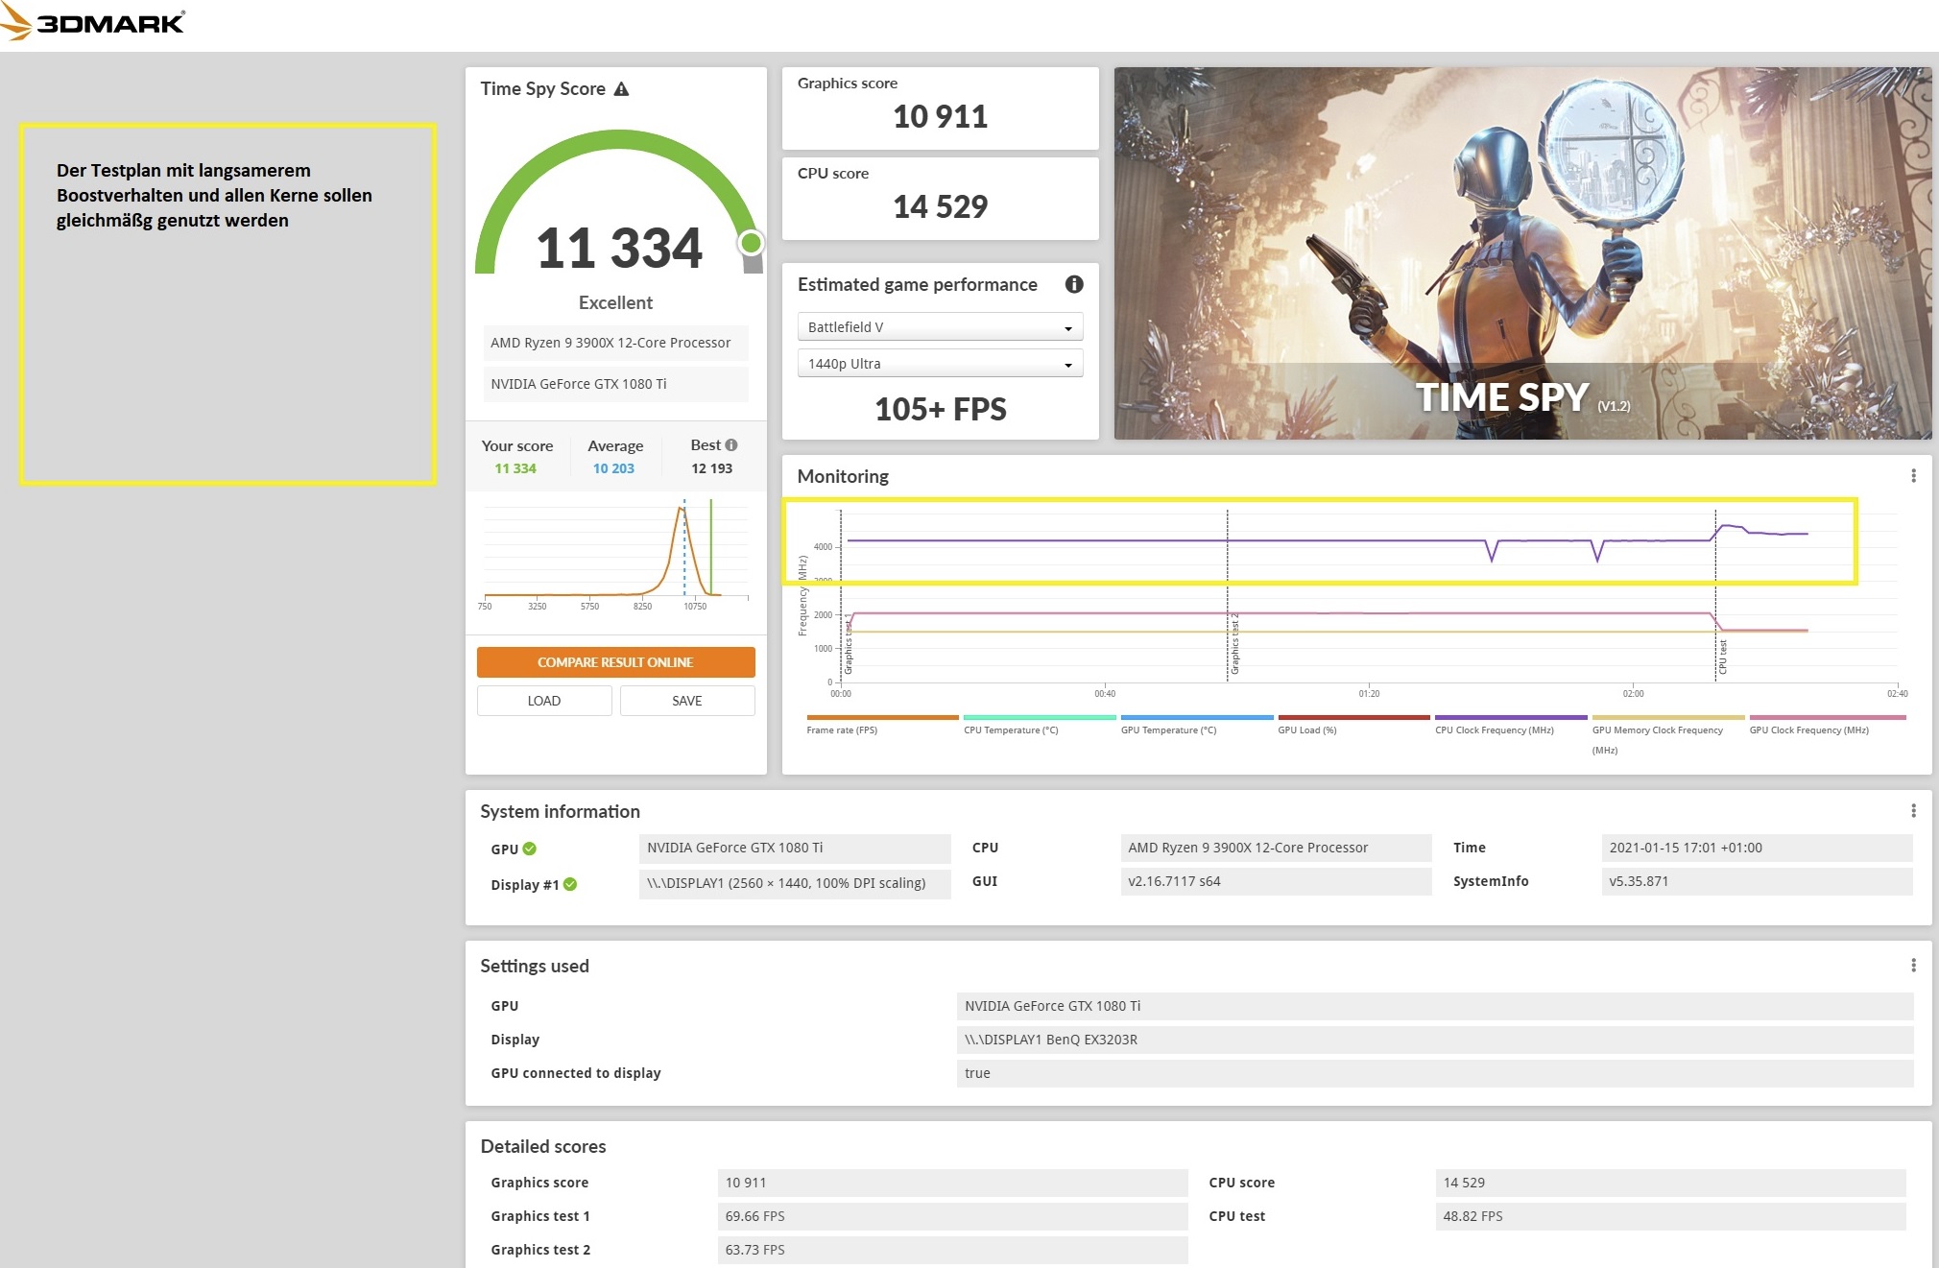Screen dimensions: 1939x1268
Task: Click the SAVE button
Action: [x=688, y=701]
